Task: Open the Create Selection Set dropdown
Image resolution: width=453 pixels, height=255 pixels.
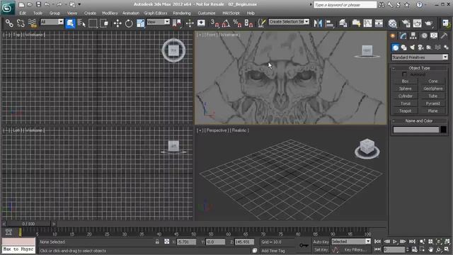Action: tap(289, 22)
